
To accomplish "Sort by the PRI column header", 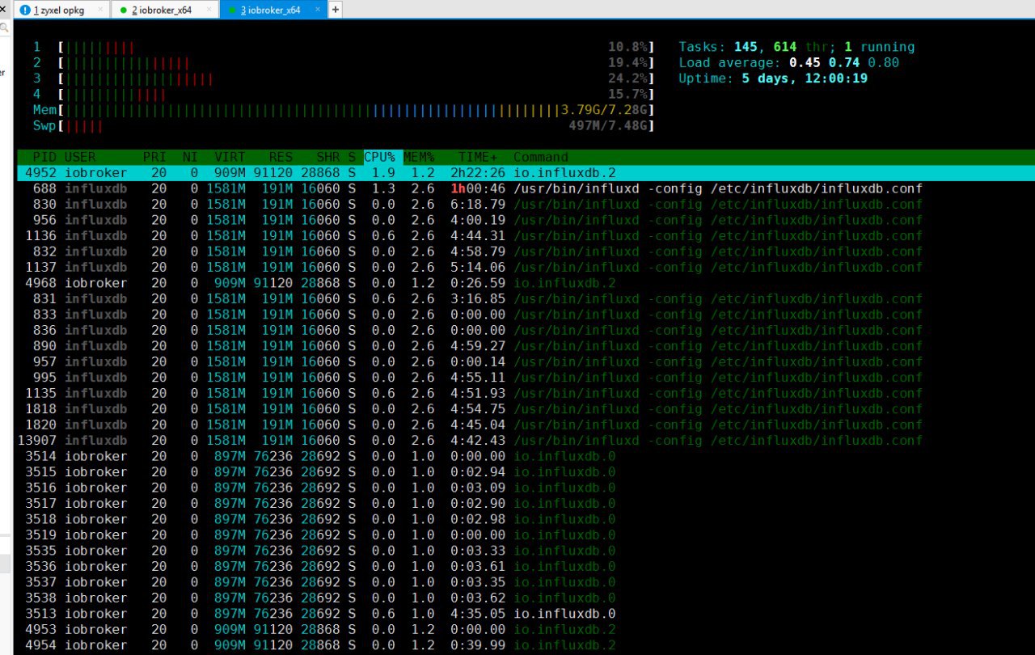I will tap(154, 157).
